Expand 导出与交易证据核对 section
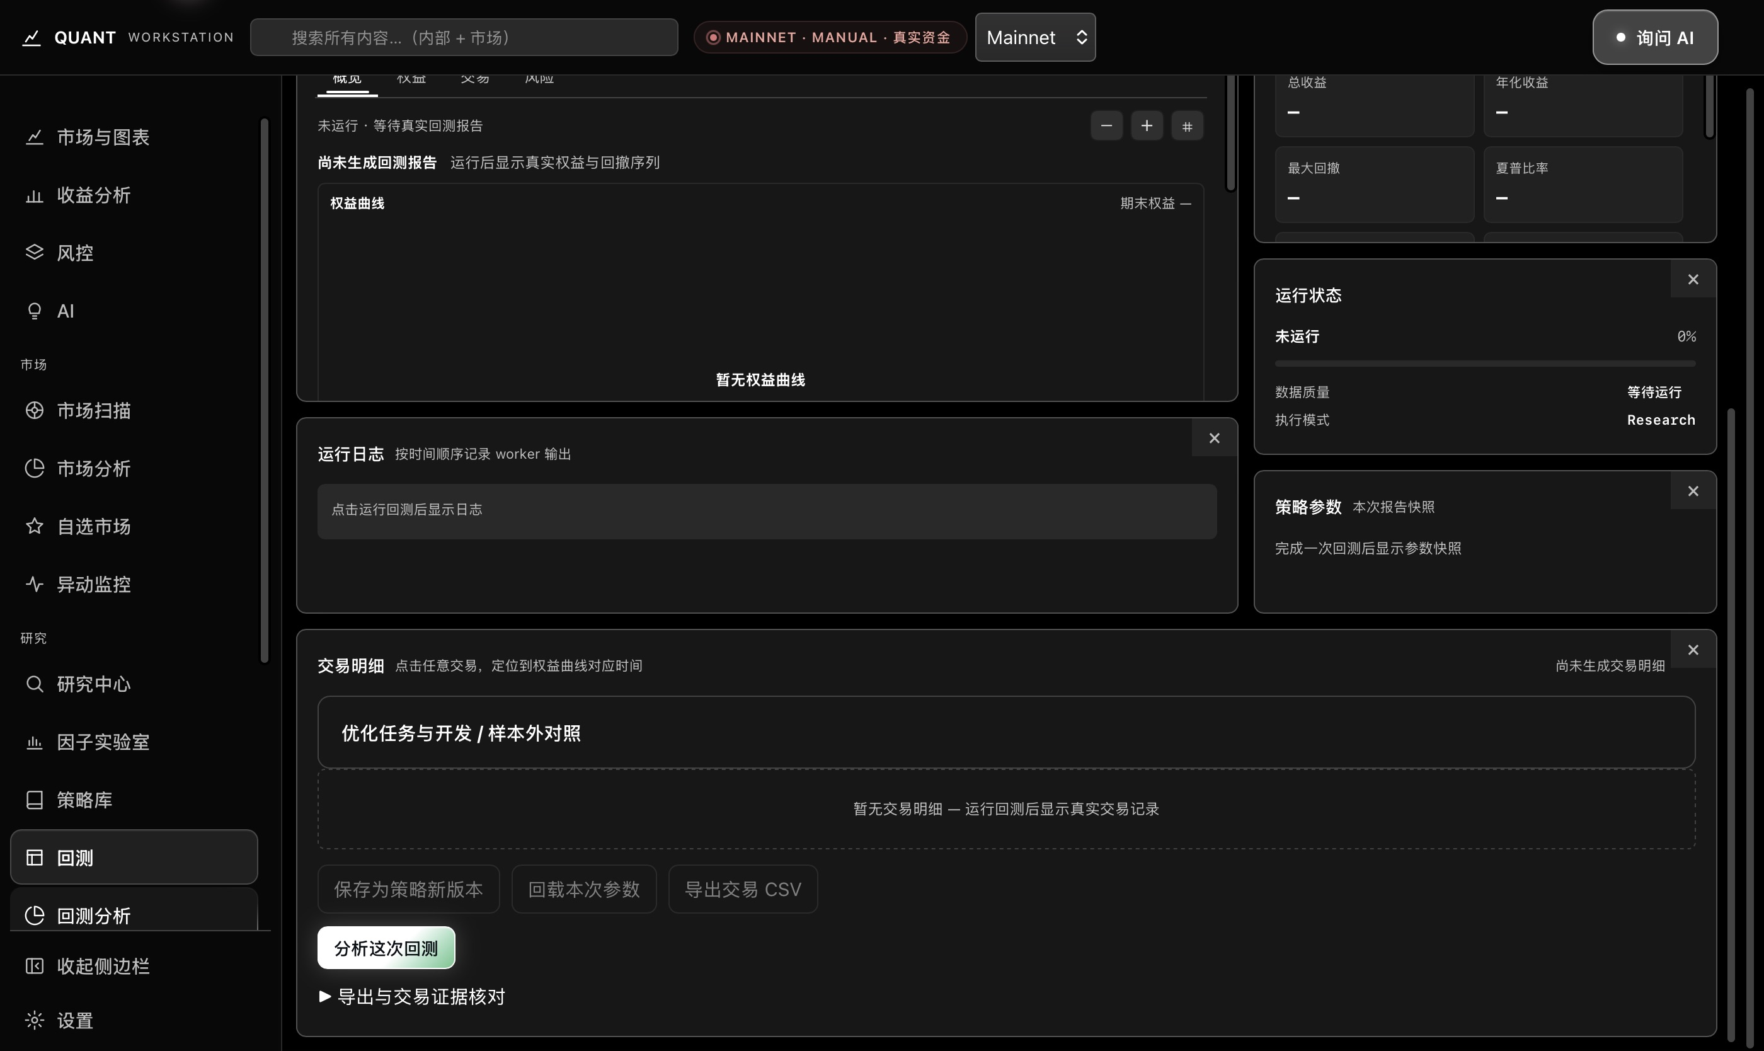The image size is (1764, 1051). pyautogui.click(x=411, y=996)
